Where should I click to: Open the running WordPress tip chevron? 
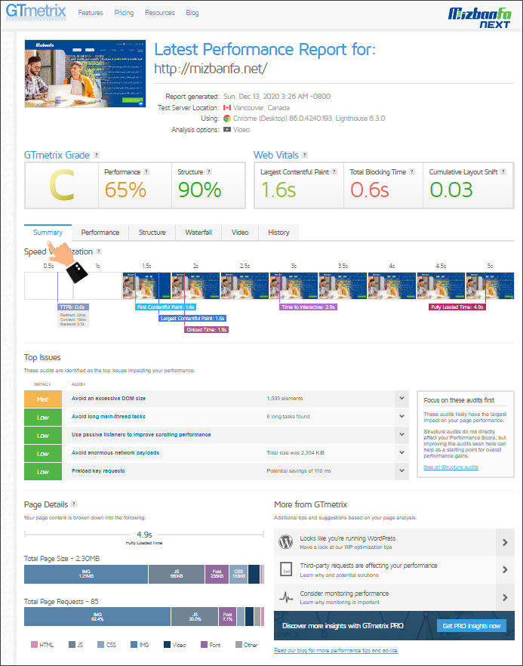(505, 542)
